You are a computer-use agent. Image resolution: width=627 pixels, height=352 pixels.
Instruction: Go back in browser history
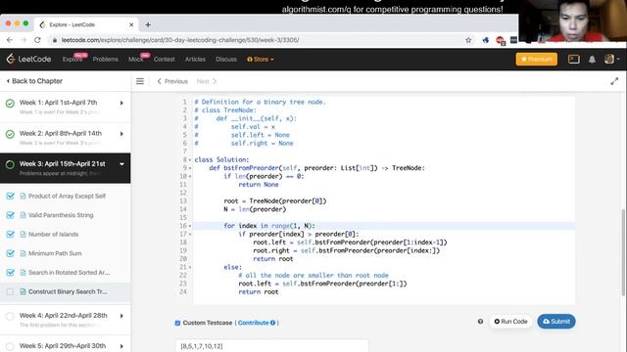tap(10, 40)
